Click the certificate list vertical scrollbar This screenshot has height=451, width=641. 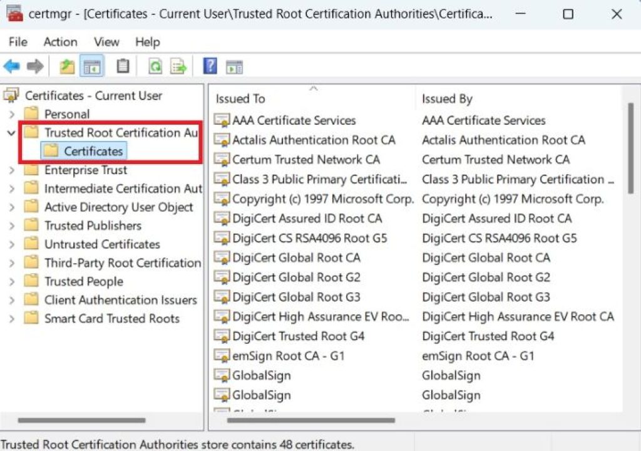pos(631,147)
